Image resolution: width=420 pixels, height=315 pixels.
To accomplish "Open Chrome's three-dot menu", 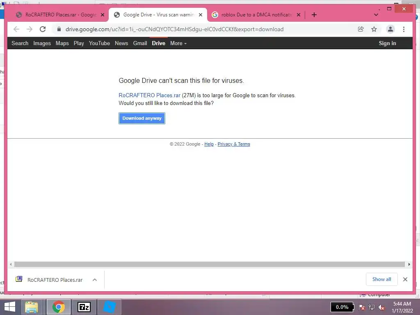I will tap(404, 29).
